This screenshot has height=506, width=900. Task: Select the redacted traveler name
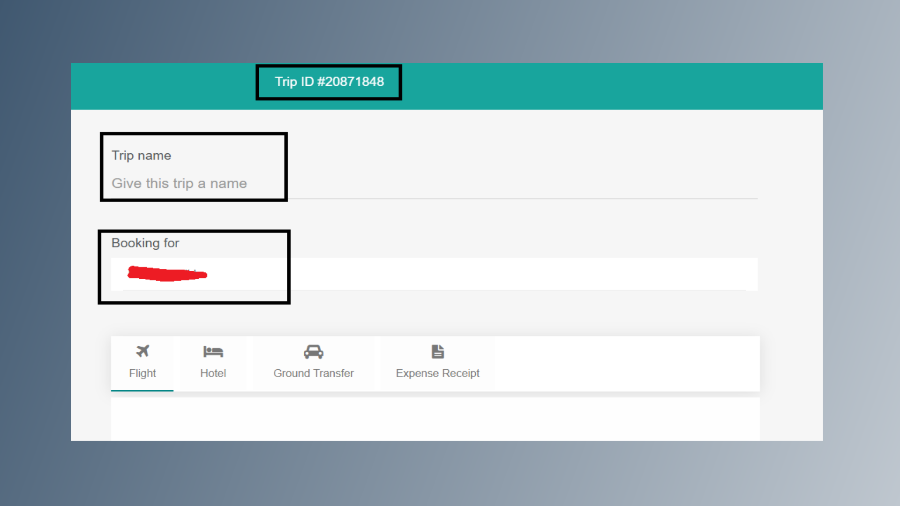coord(167,274)
